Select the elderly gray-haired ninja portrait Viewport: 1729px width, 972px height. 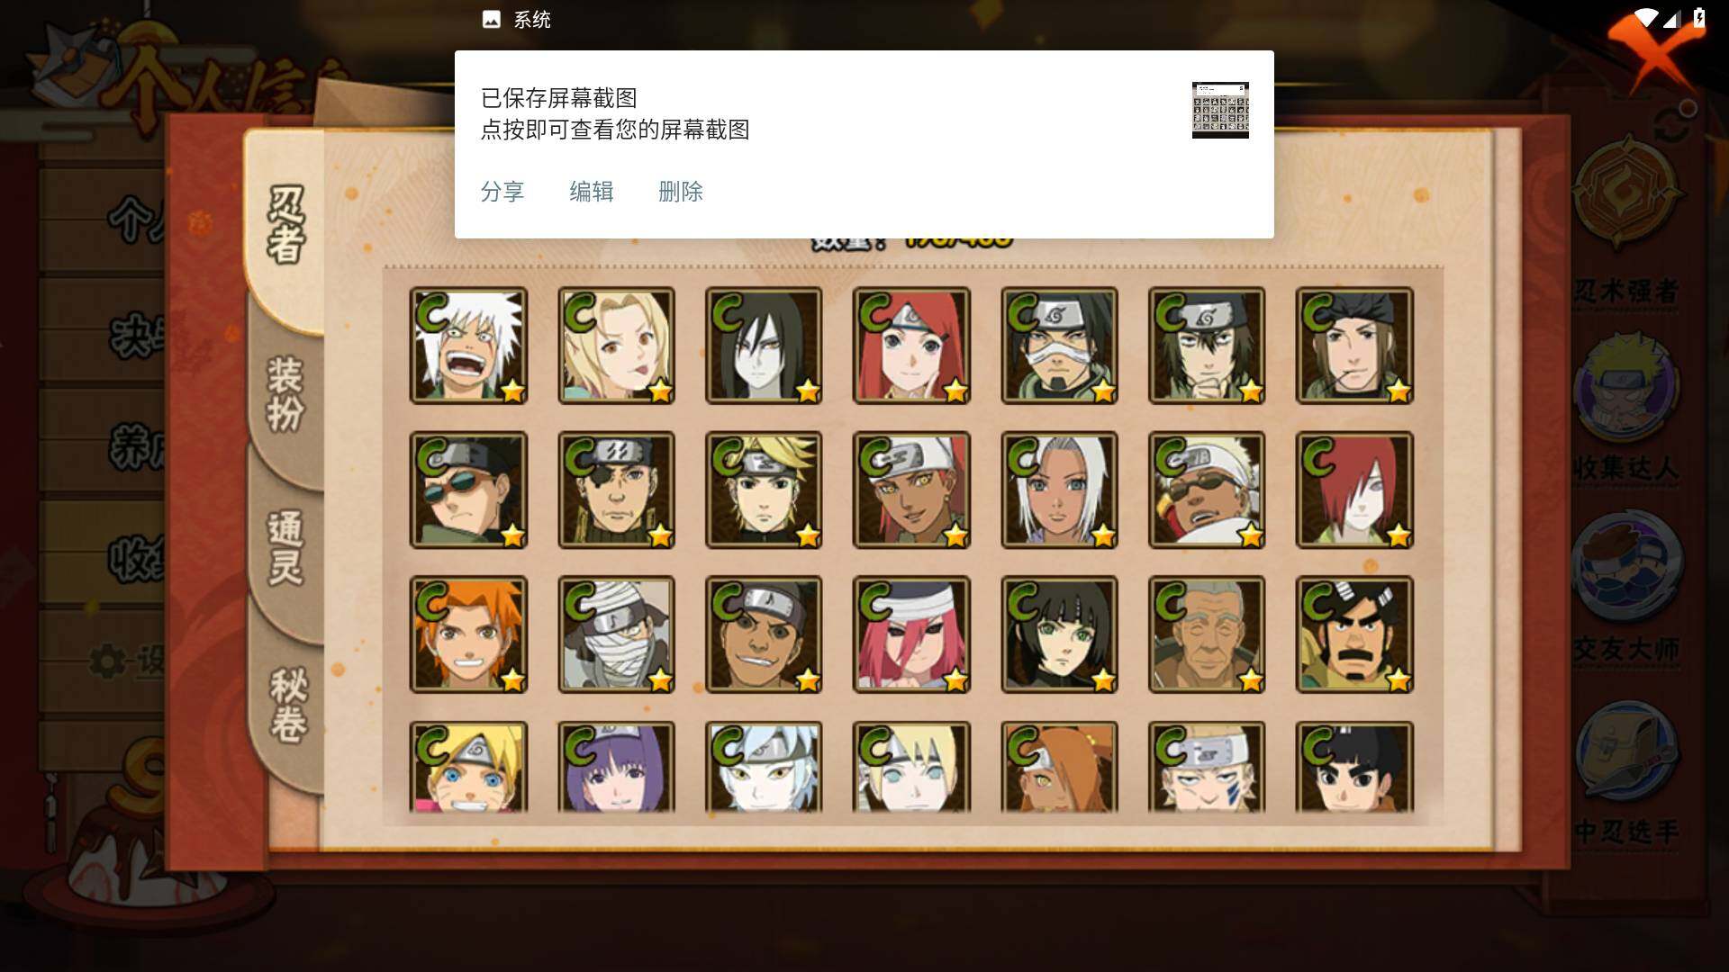tap(1207, 634)
